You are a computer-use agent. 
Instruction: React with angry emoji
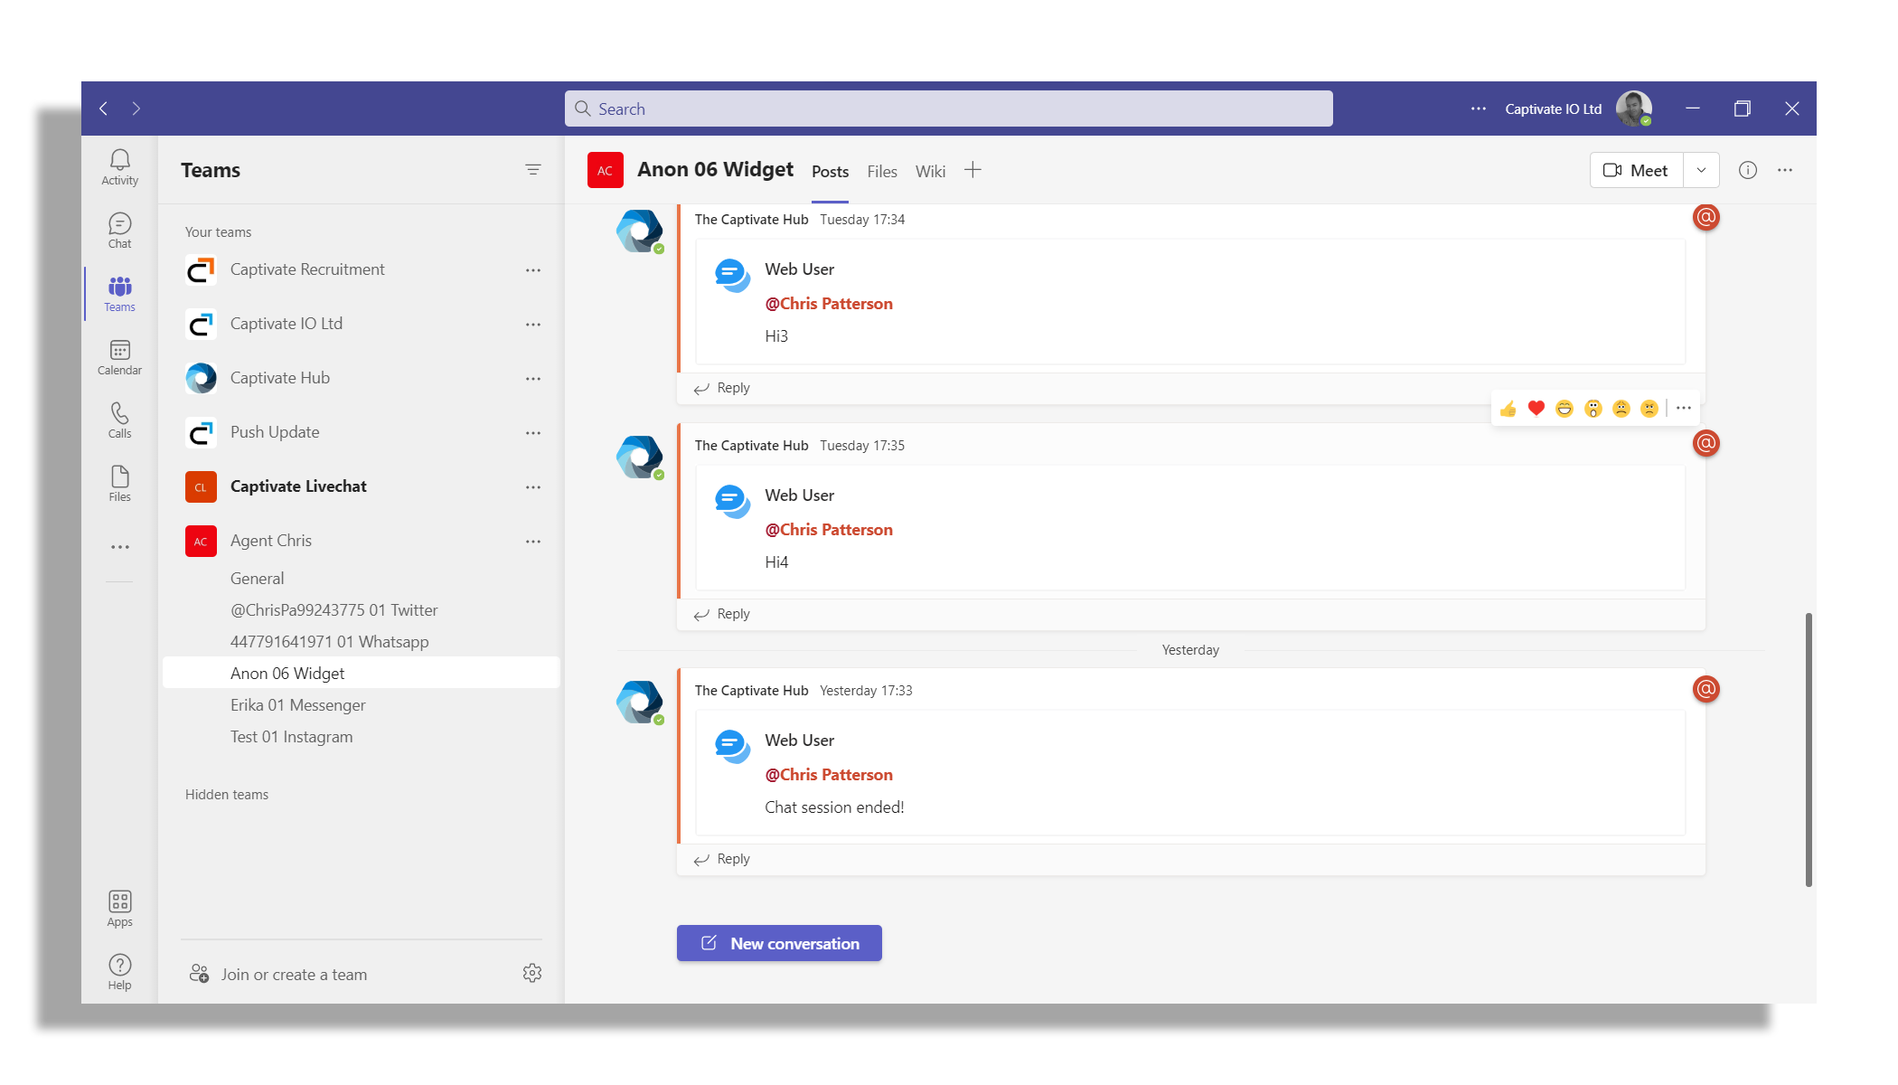(1649, 409)
